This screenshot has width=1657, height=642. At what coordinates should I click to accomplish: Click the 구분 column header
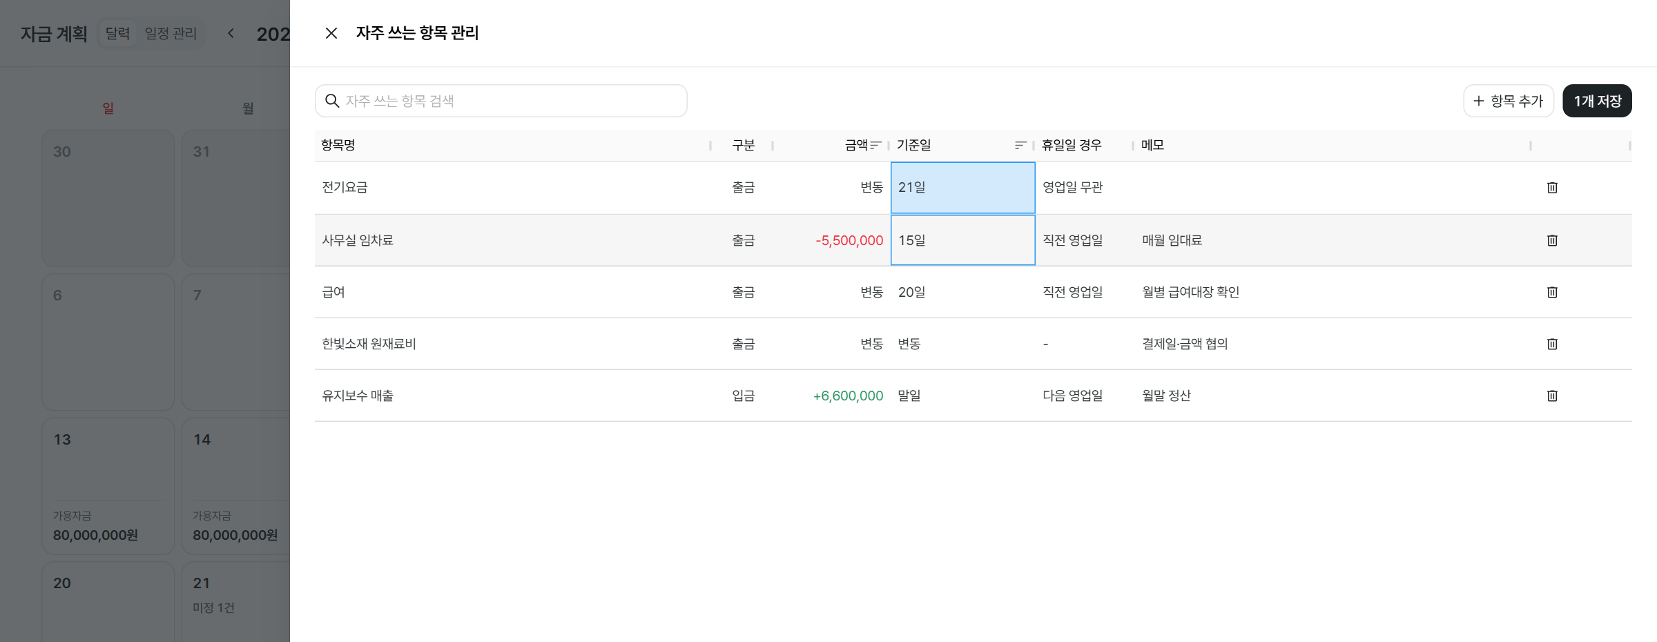[x=744, y=145]
